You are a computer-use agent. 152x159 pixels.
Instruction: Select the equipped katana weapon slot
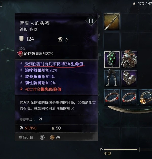(x=112, y=22)
